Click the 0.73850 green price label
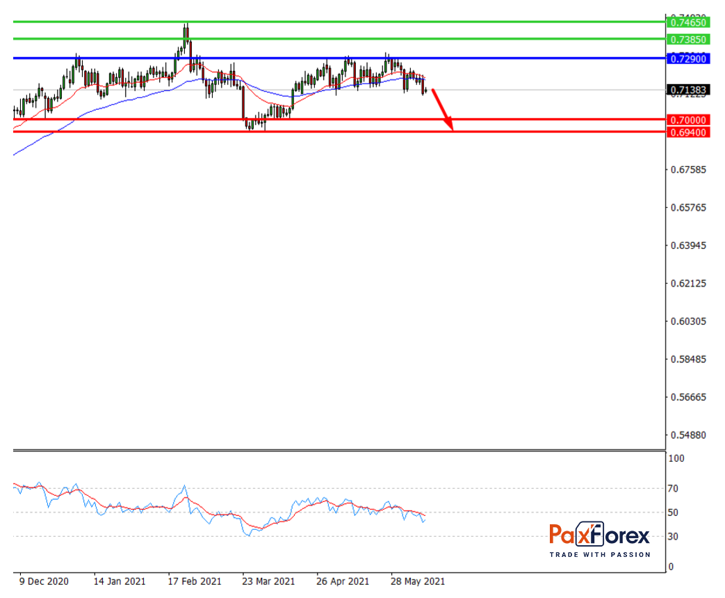This screenshot has height=598, width=725. [688, 40]
